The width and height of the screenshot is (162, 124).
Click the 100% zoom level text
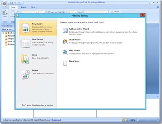(x=132, y=120)
